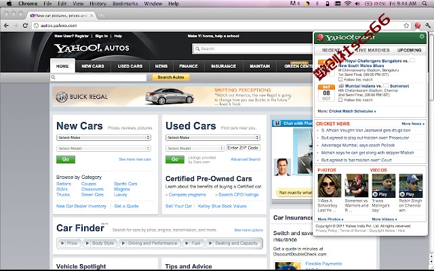434x271 pixels.
Task: Click the Enter ZIP Code field
Action: (243, 148)
